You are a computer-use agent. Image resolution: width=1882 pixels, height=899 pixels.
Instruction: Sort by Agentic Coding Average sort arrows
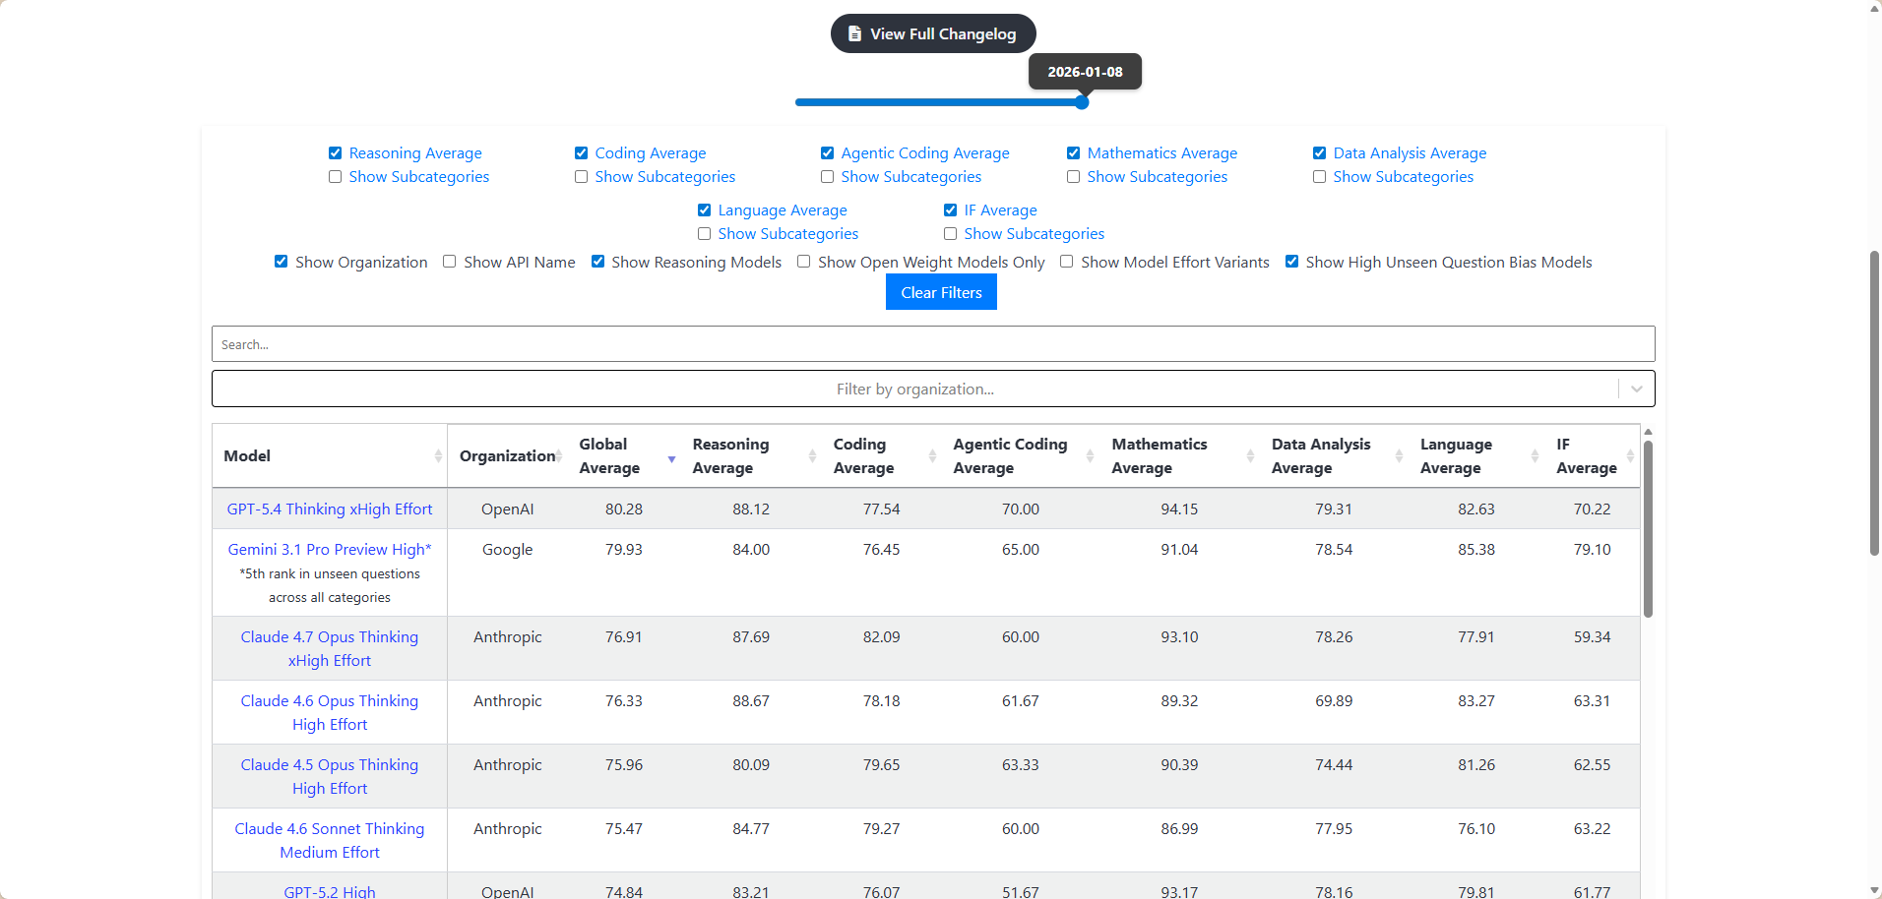click(1090, 456)
